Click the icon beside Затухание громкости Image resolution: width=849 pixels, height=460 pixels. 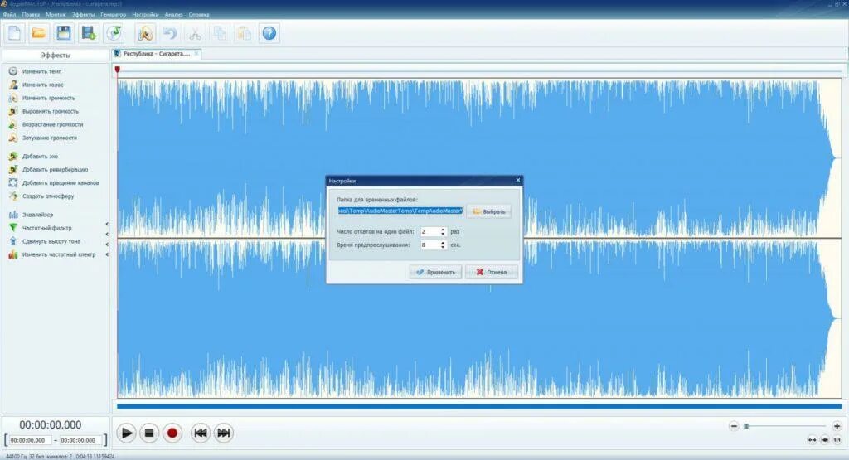click(13, 138)
